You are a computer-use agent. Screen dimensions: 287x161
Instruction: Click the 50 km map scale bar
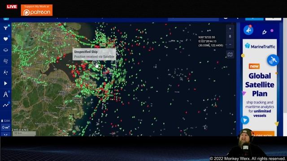[24, 133]
